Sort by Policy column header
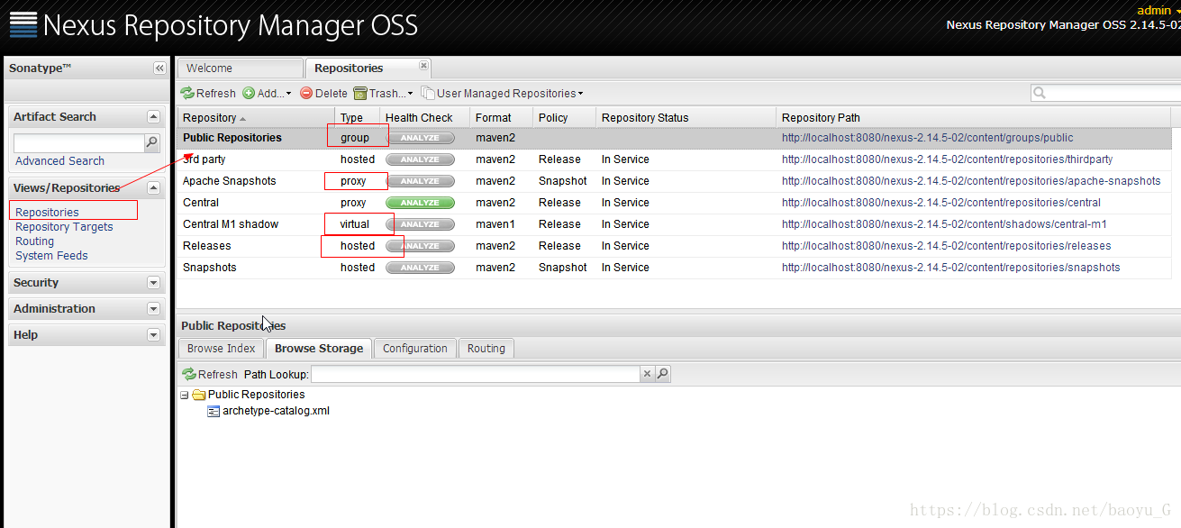The width and height of the screenshot is (1181, 528). click(x=564, y=118)
